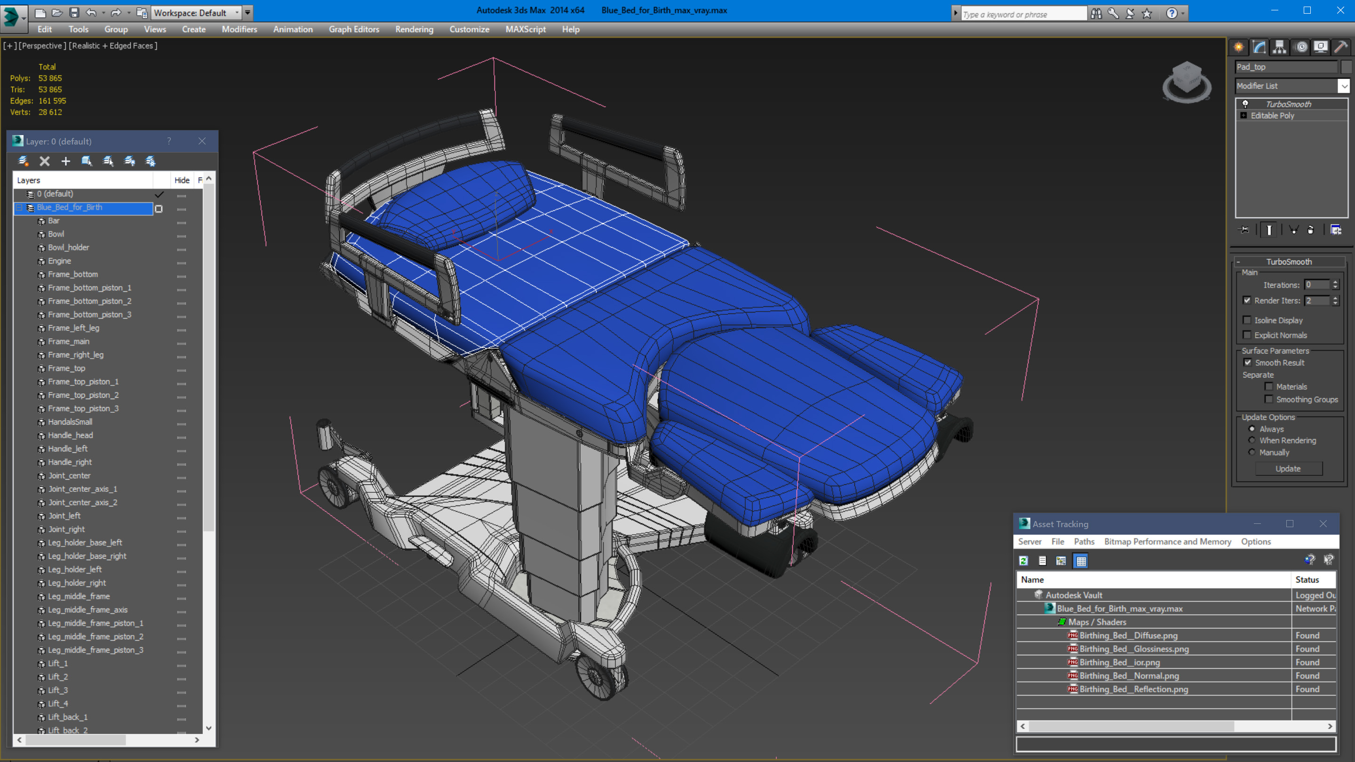Collapse the Blue_Bed_for_Birth layer tree
Screen dimensions: 1355x762
(x=19, y=208)
